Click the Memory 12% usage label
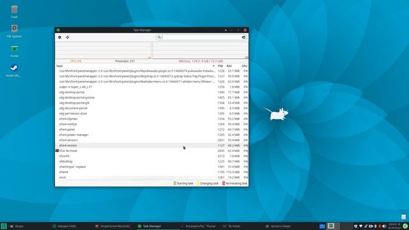 pos(201,61)
